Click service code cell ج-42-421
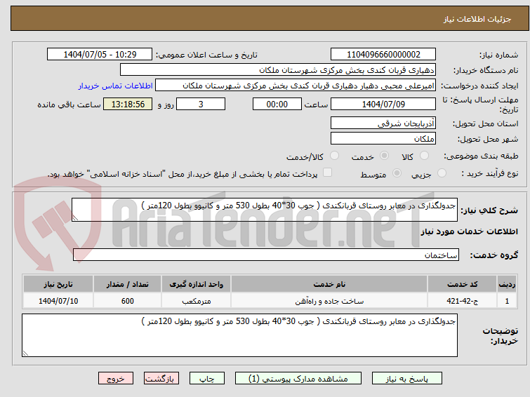The image size is (530, 397). coord(462,301)
